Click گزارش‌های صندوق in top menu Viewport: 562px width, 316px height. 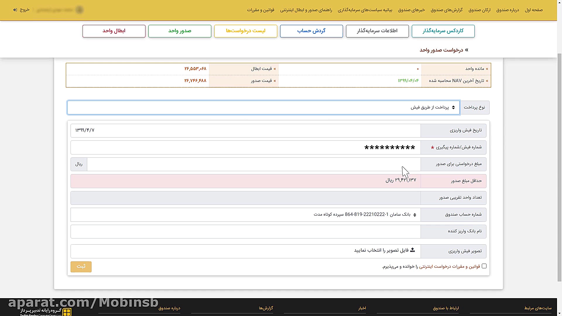[446, 10]
